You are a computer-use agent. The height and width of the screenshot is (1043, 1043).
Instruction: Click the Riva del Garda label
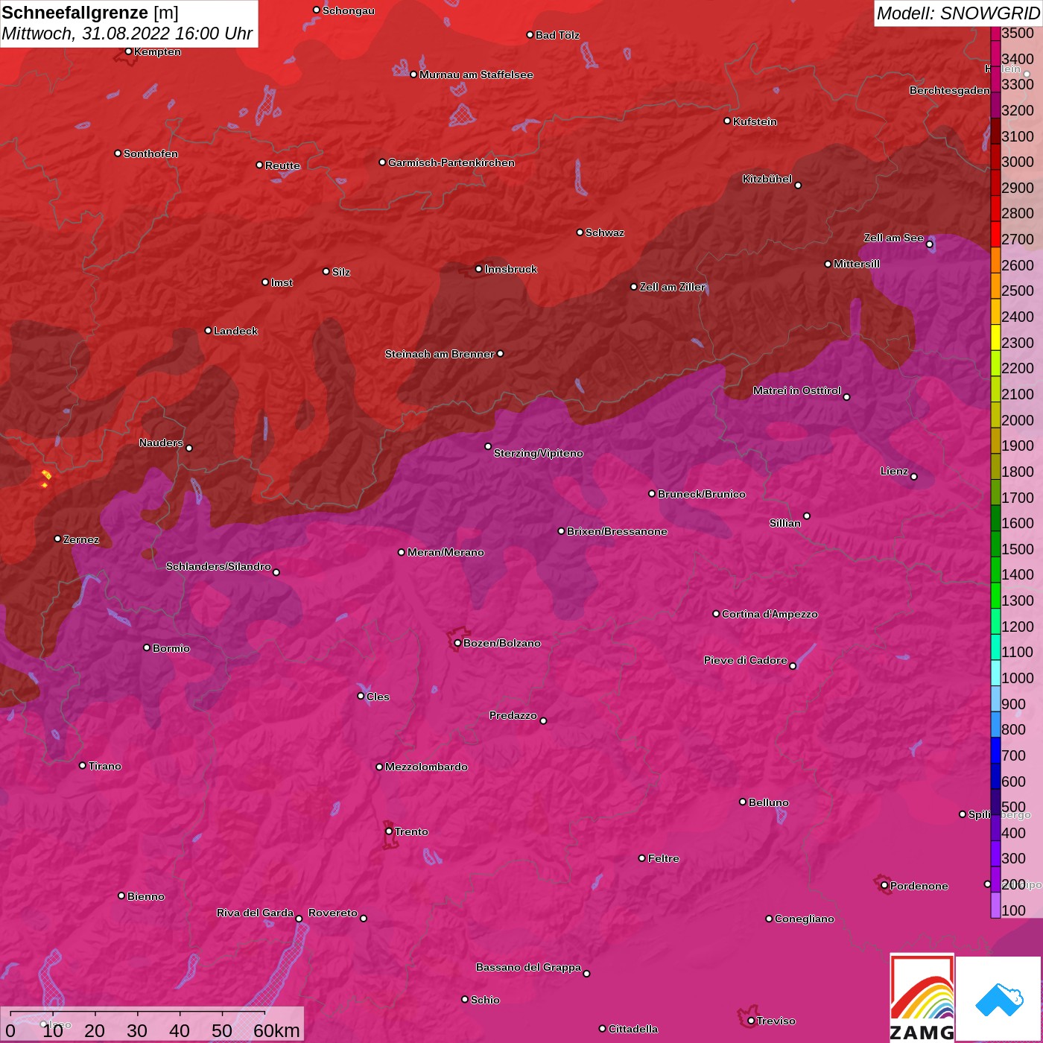255,913
